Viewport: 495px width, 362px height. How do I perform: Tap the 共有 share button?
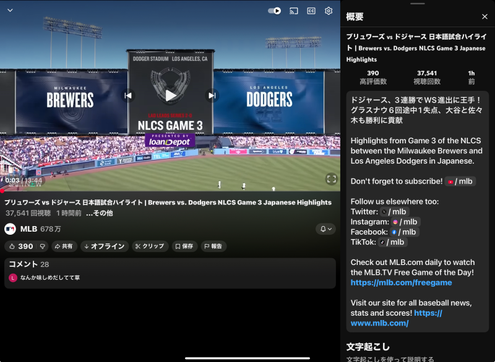[x=64, y=246]
